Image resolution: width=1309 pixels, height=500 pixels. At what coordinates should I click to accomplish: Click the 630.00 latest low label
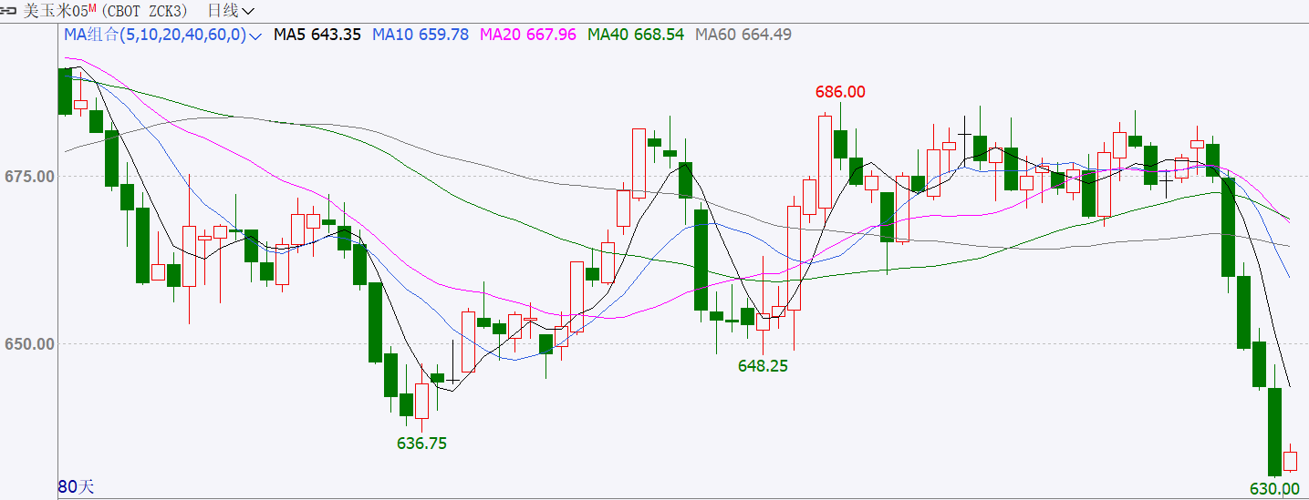[1274, 489]
